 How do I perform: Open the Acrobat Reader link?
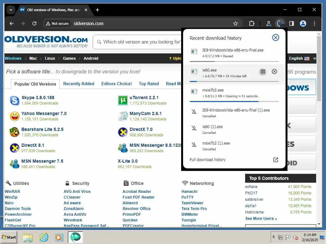[137, 192]
